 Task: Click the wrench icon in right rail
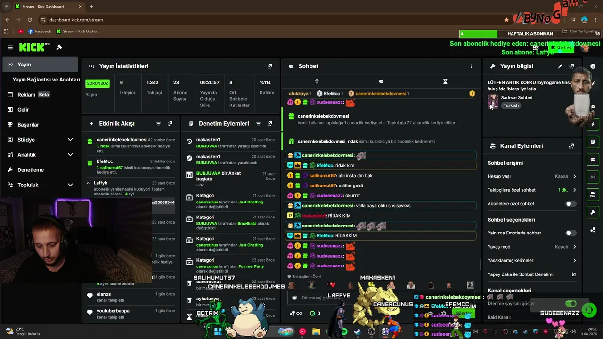tap(593, 212)
